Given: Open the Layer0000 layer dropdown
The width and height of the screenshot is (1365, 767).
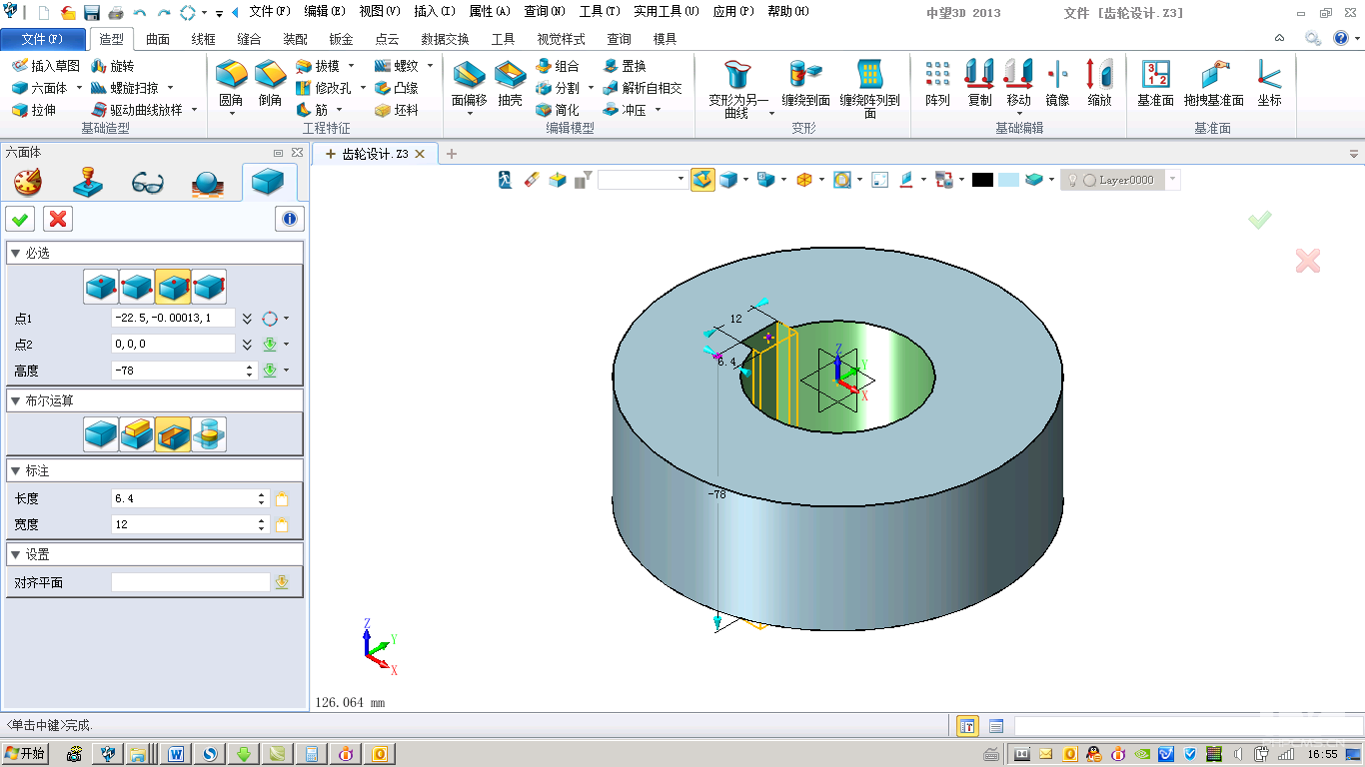Looking at the screenshot, I should tap(1172, 180).
